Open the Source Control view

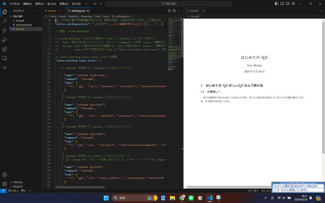pos(4,30)
